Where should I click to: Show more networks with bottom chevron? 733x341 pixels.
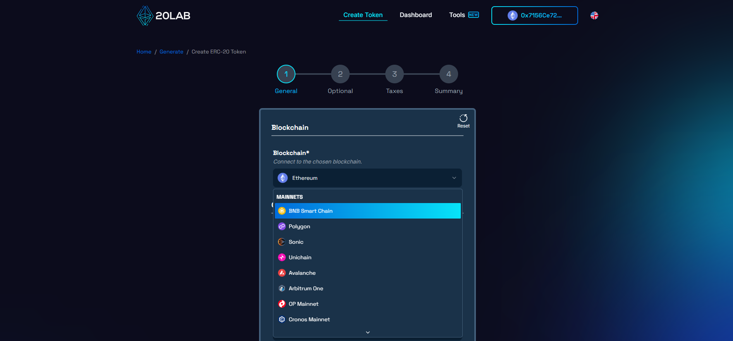tap(368, 332)
